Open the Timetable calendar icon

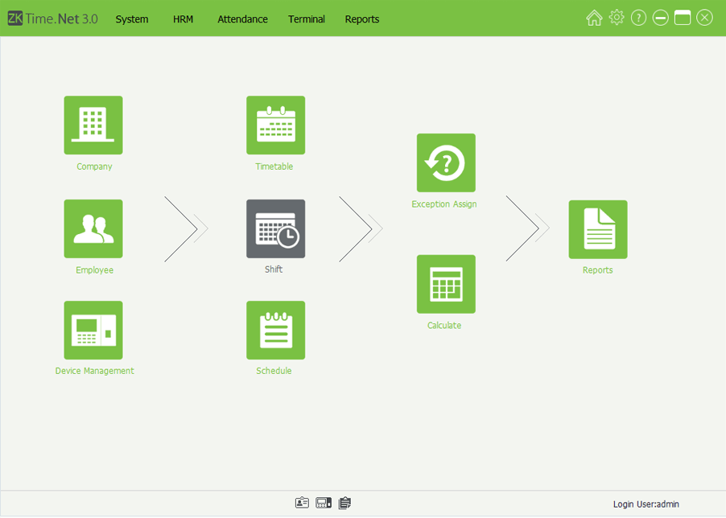275,125
